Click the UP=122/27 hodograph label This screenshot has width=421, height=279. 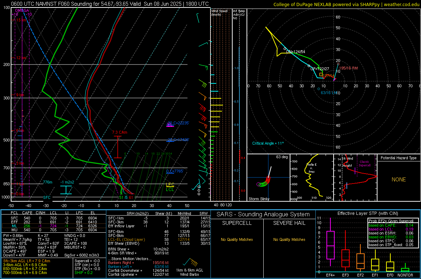320,69
